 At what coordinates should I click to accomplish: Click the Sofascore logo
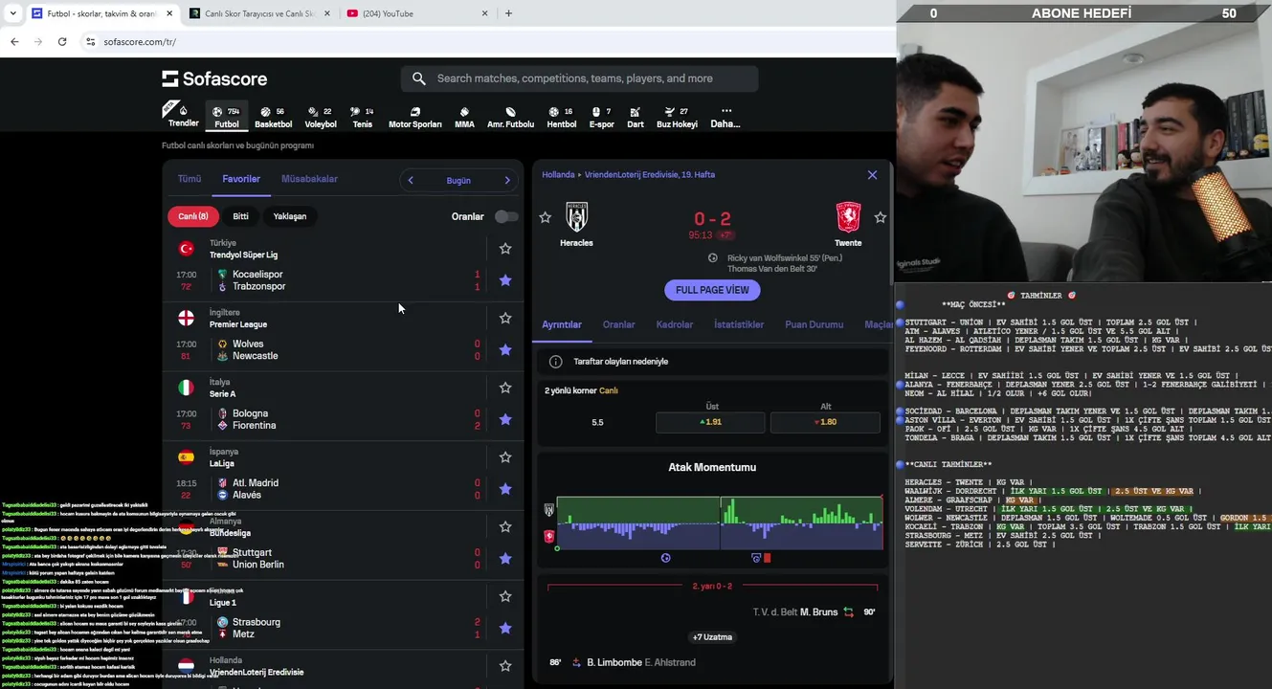click(214, 78)
